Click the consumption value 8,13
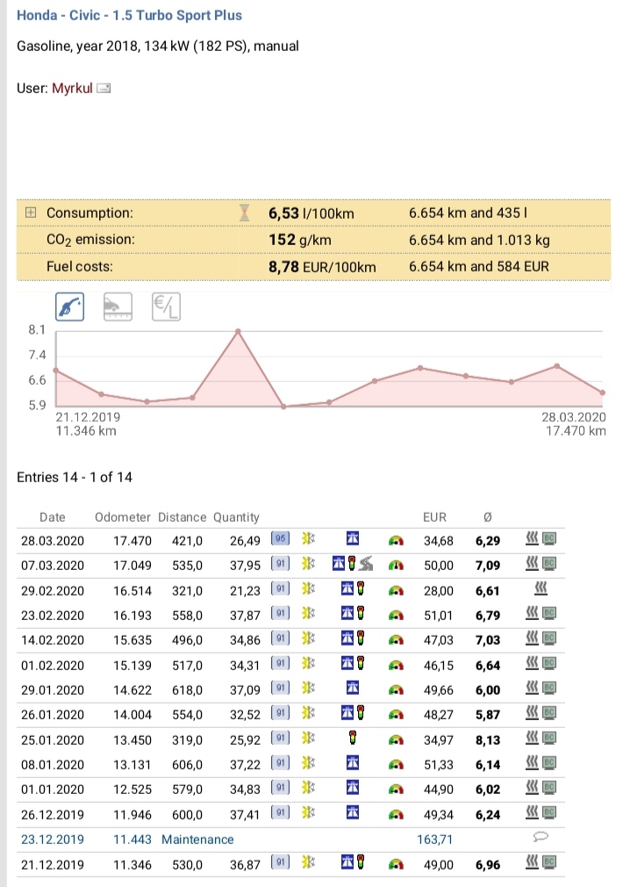The height and width of the screenshot is (887, 623). [x=488, y=740]
